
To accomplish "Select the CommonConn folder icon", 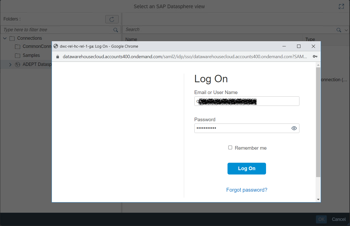I will tap(17, 46).
